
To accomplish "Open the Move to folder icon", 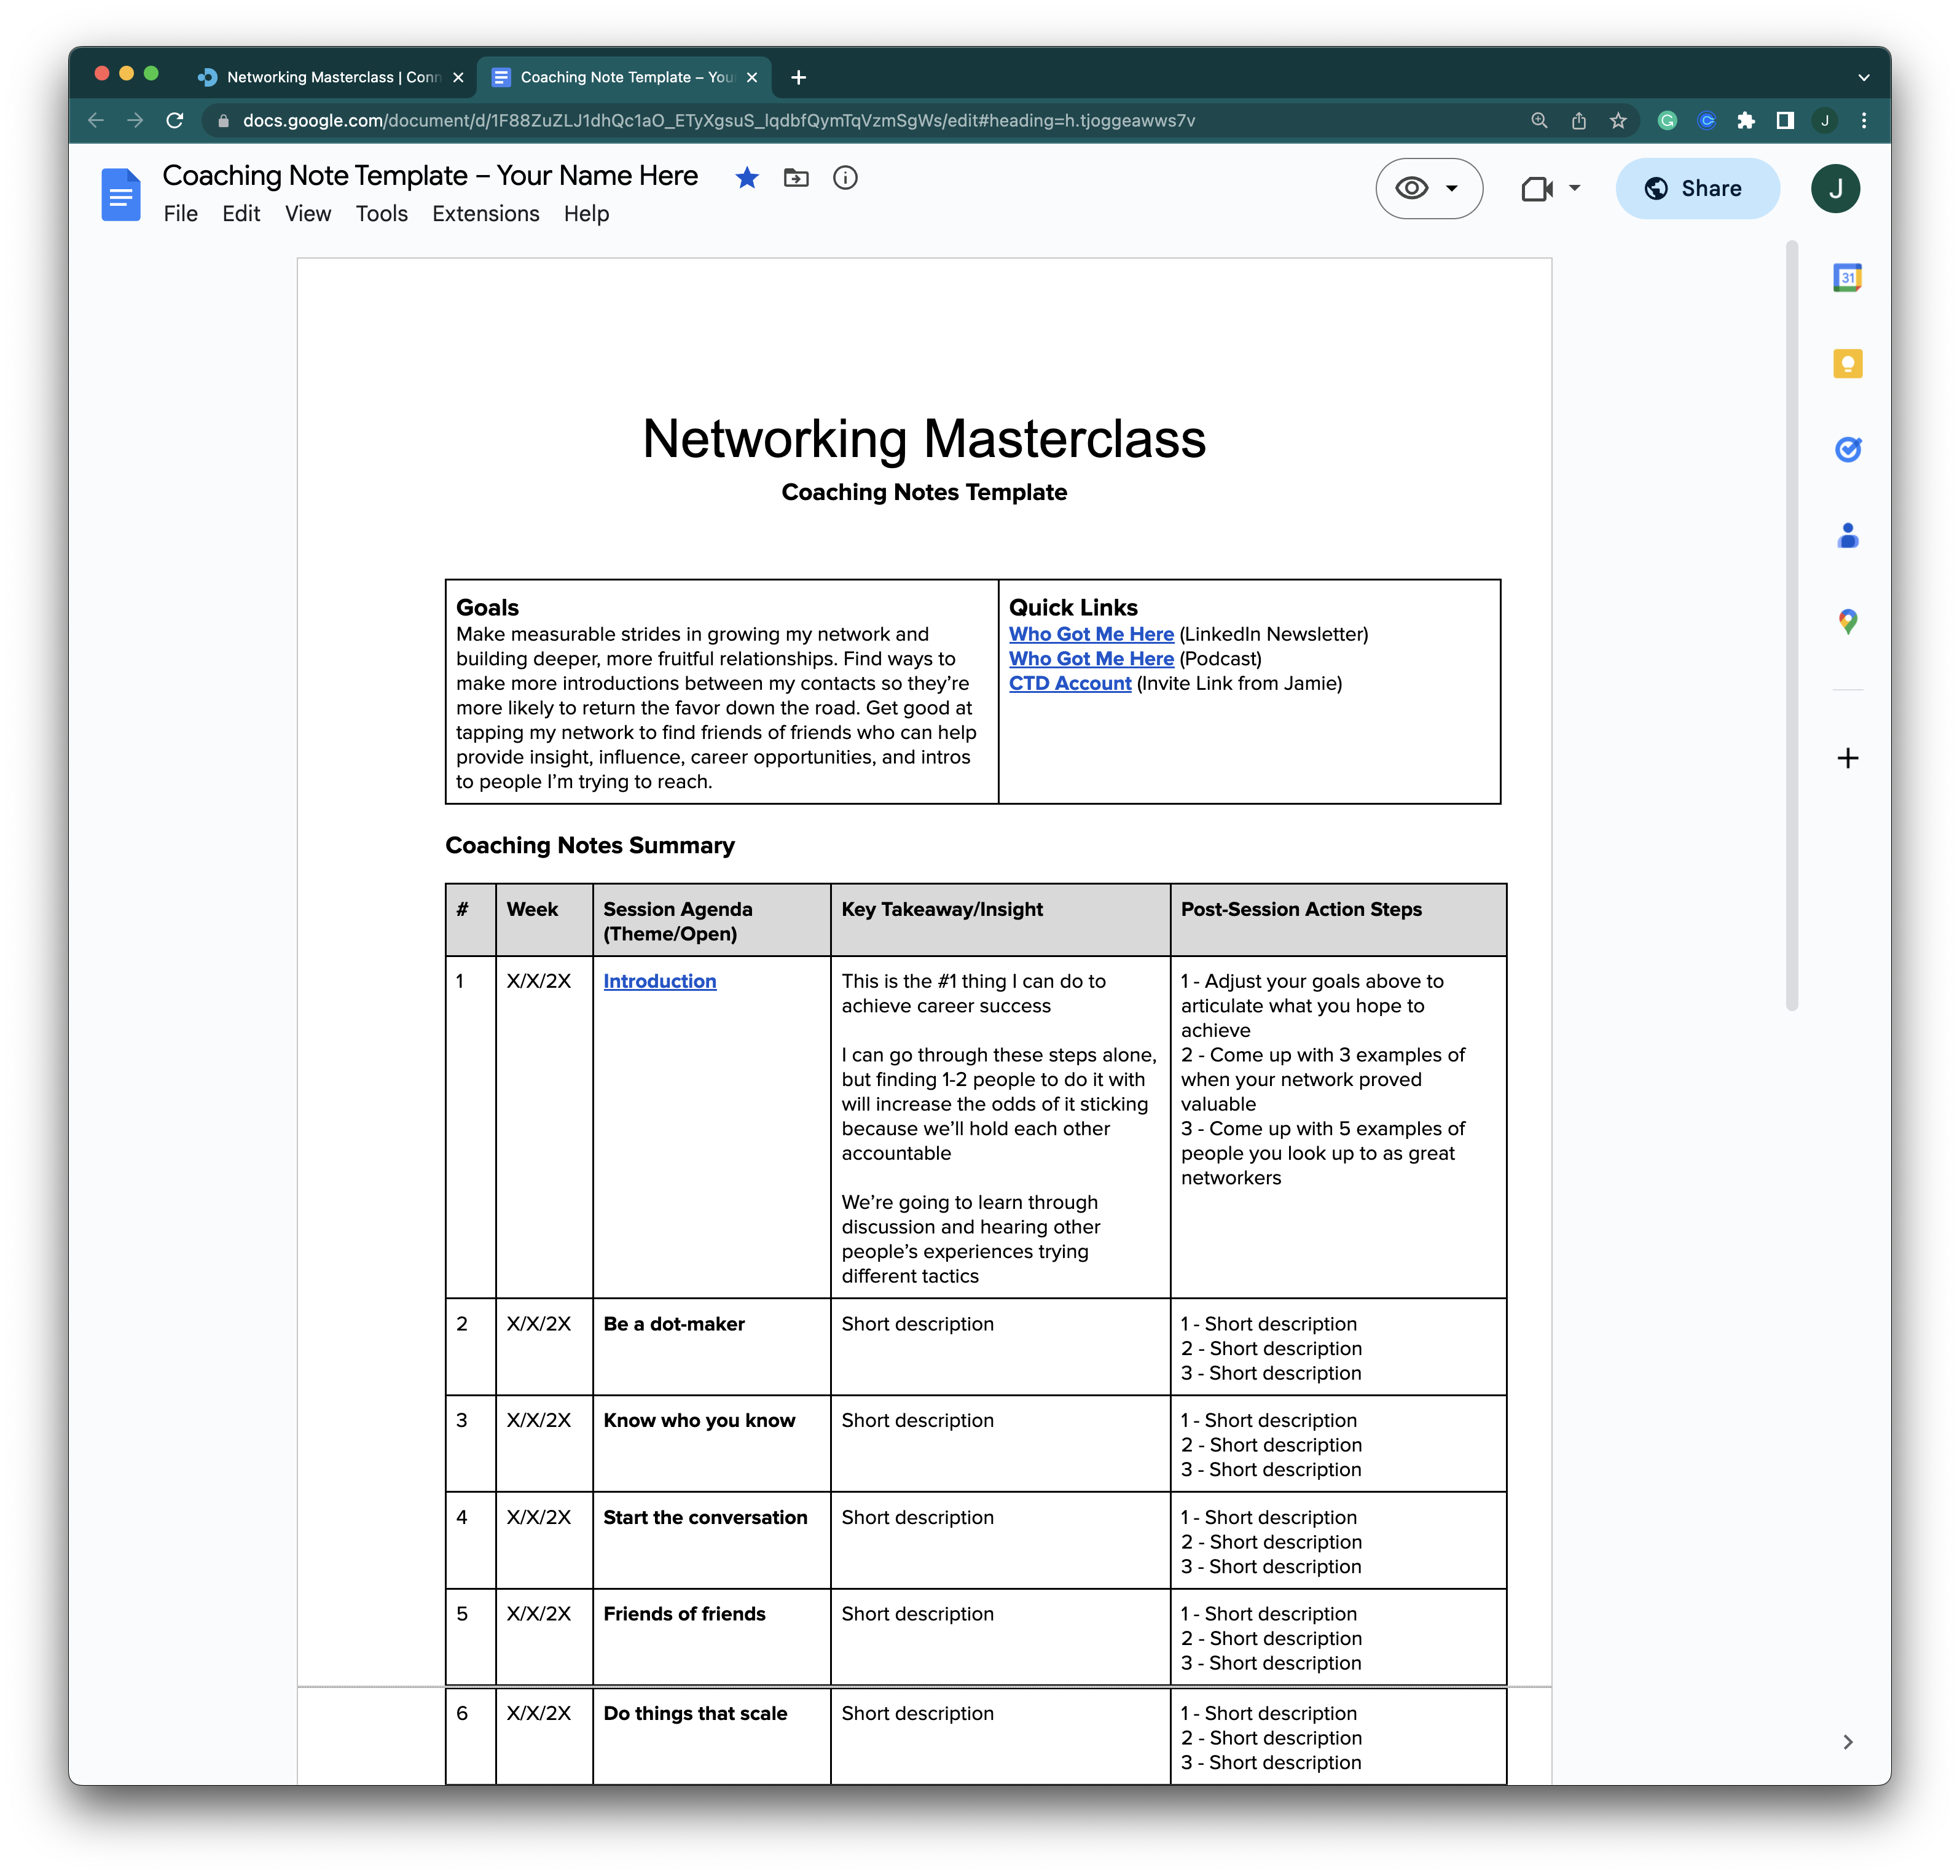I will point(796,177).
